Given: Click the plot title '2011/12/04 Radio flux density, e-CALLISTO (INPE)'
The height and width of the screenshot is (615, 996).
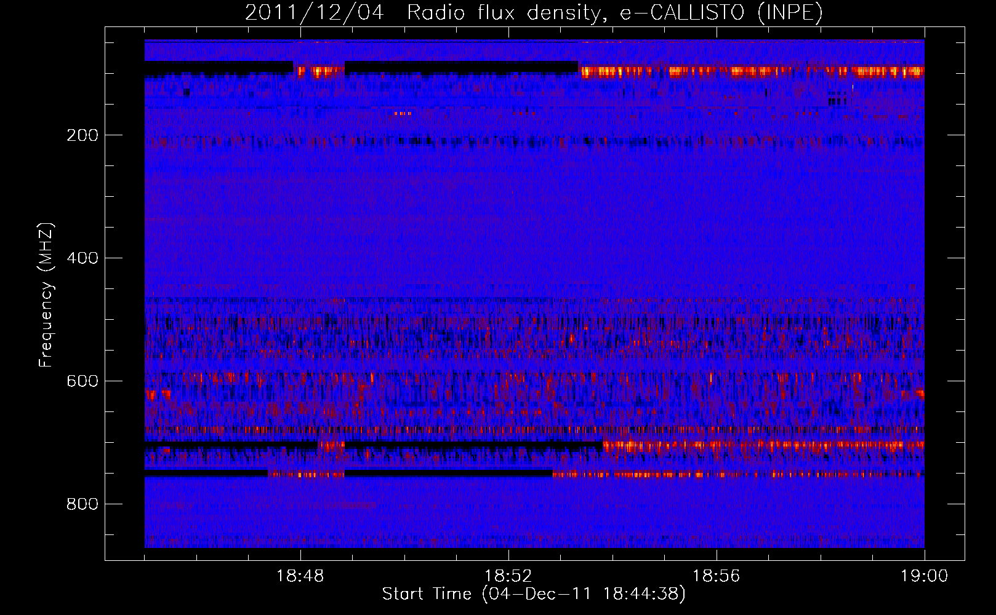Looking at the screenshot, I should [534, 12].
